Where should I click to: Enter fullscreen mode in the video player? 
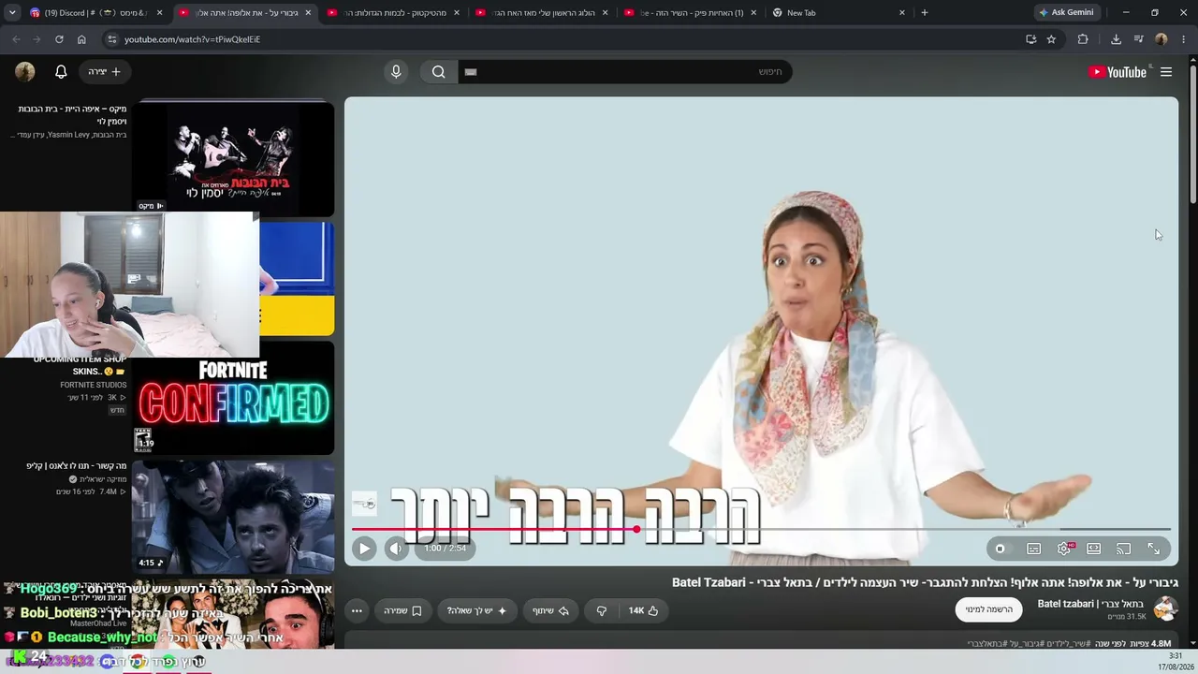click(1153, 549)
